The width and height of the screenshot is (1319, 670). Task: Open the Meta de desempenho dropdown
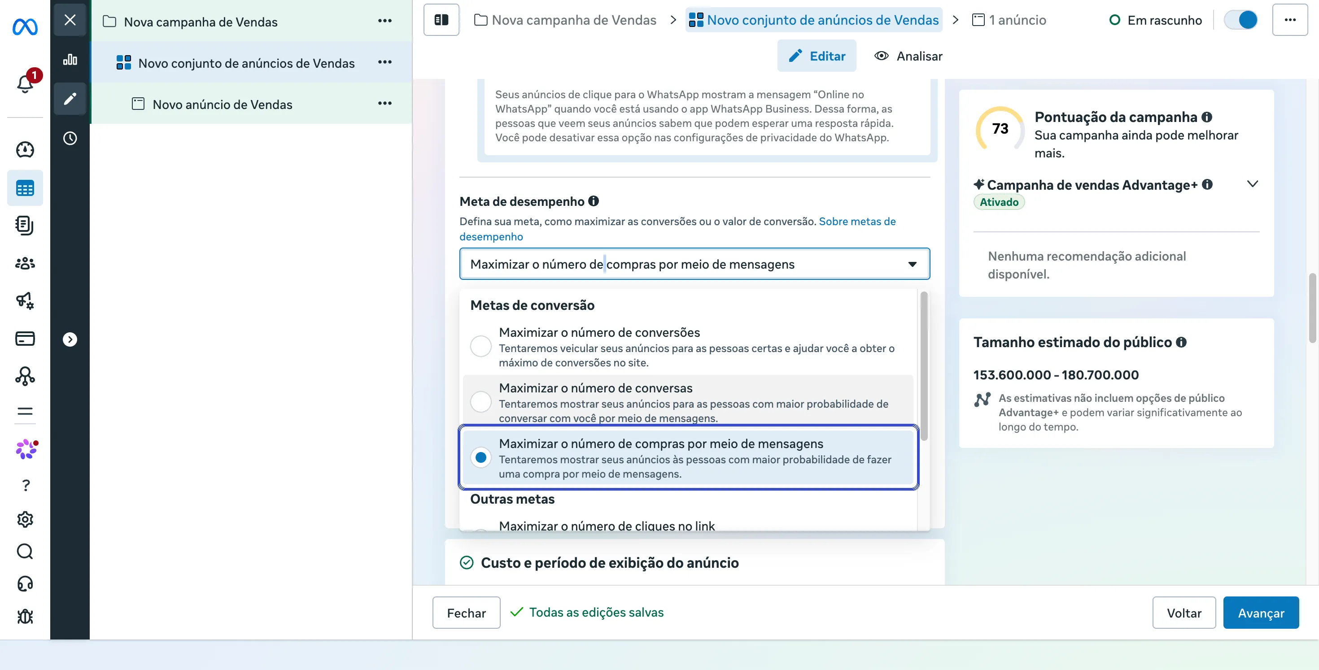point(694,264)
